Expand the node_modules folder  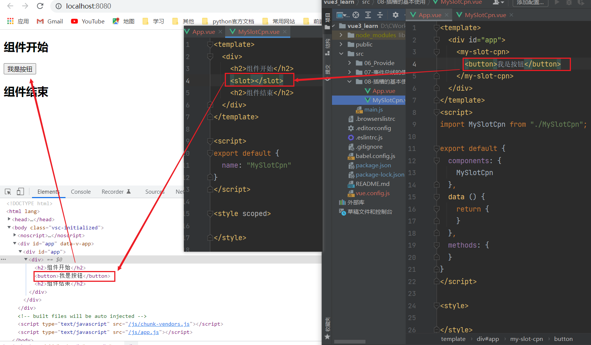[x=341, y=35]
